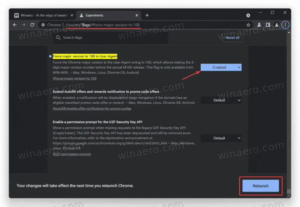Go back using the browser back arrow
The image size is (300, 207).
[15, 25]
